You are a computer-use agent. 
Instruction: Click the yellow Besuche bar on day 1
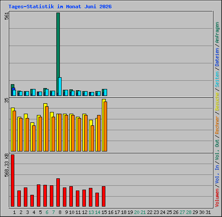[12, 129]
